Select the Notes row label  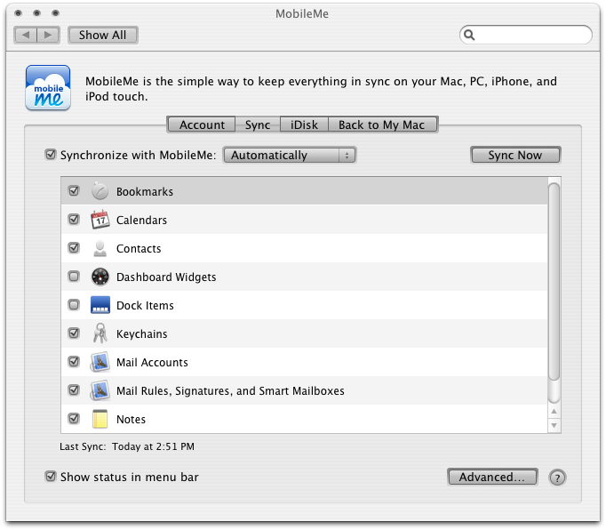(x=131, y=420)
